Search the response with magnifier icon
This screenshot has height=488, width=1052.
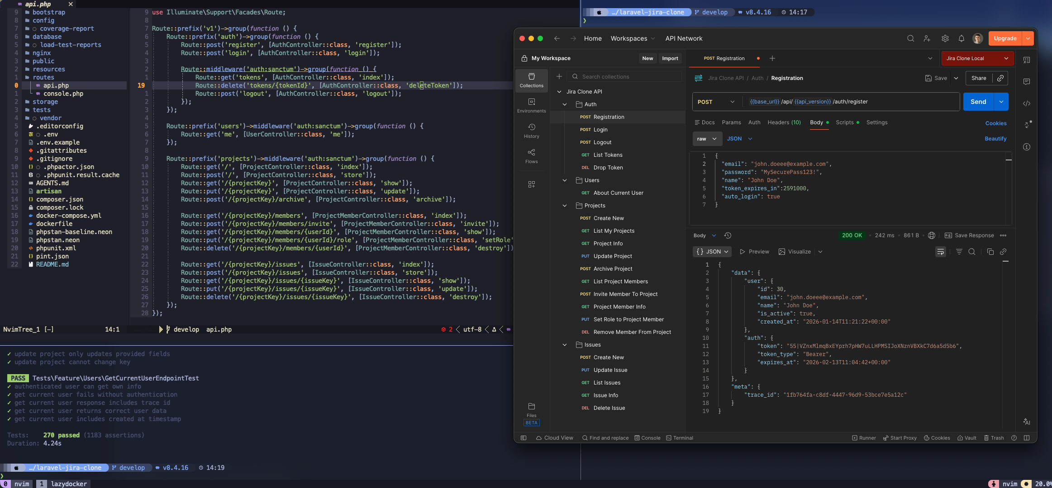coord(971,252)
